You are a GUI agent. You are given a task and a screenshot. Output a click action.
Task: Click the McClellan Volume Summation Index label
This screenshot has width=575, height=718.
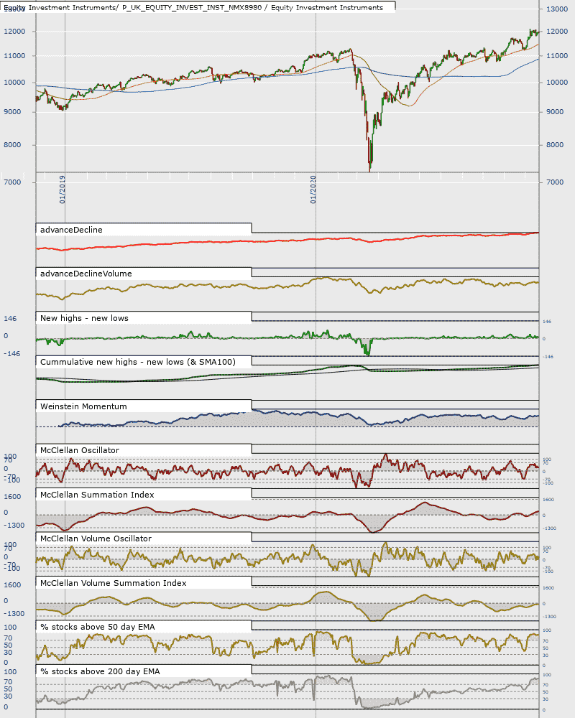pyautogui.click(x=114, y=583)
